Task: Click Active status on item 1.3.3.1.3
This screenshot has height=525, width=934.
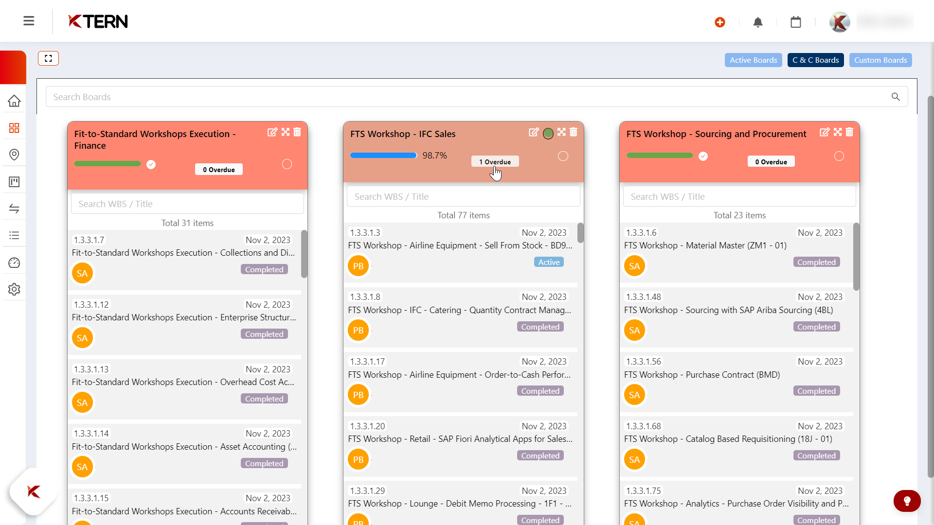Action: (x=549, y=262)
